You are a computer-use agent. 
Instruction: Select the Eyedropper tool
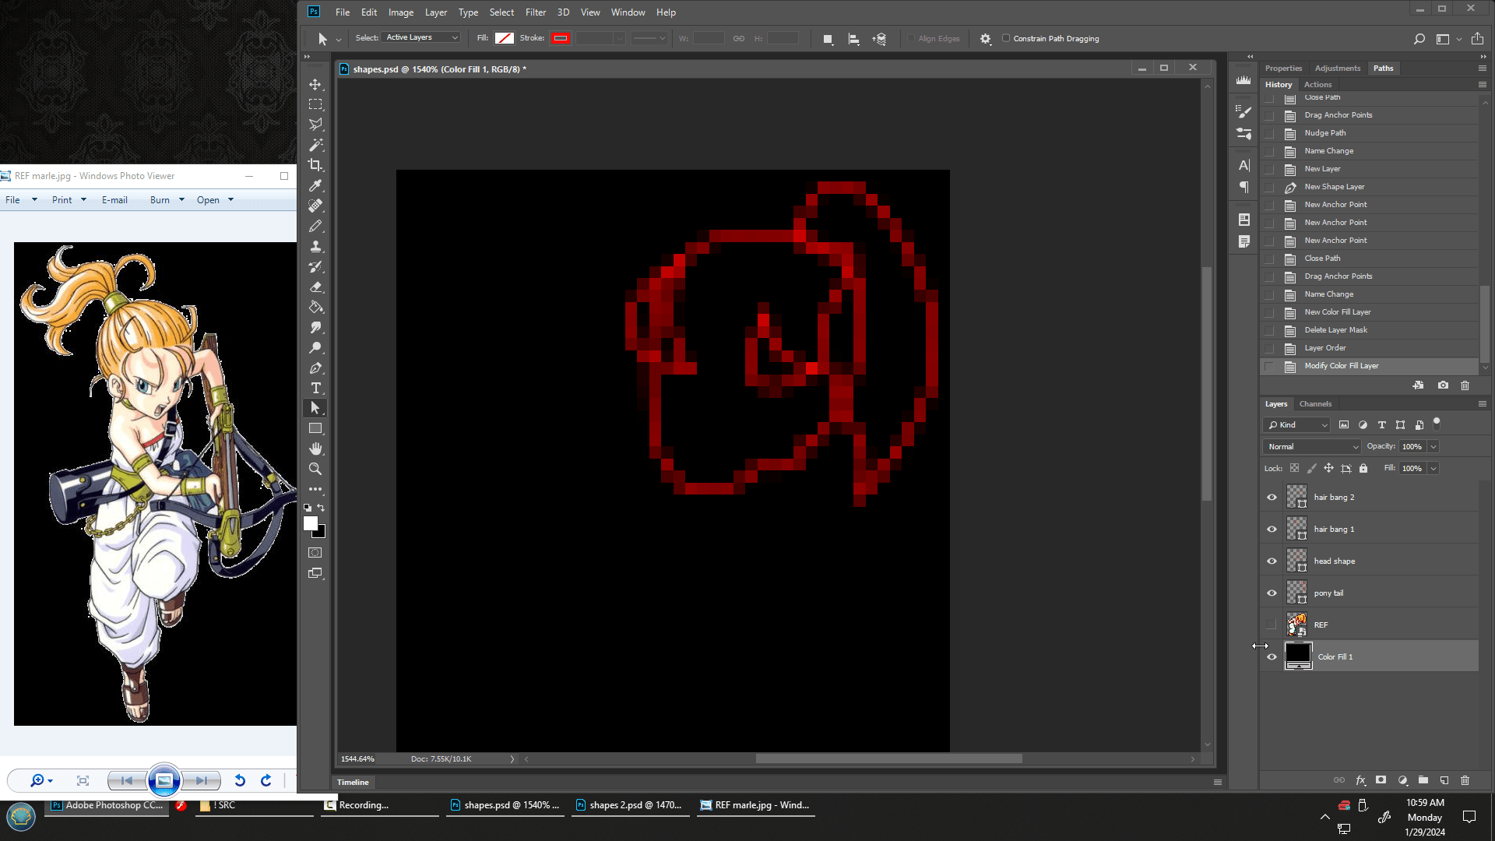click(315, 185)
